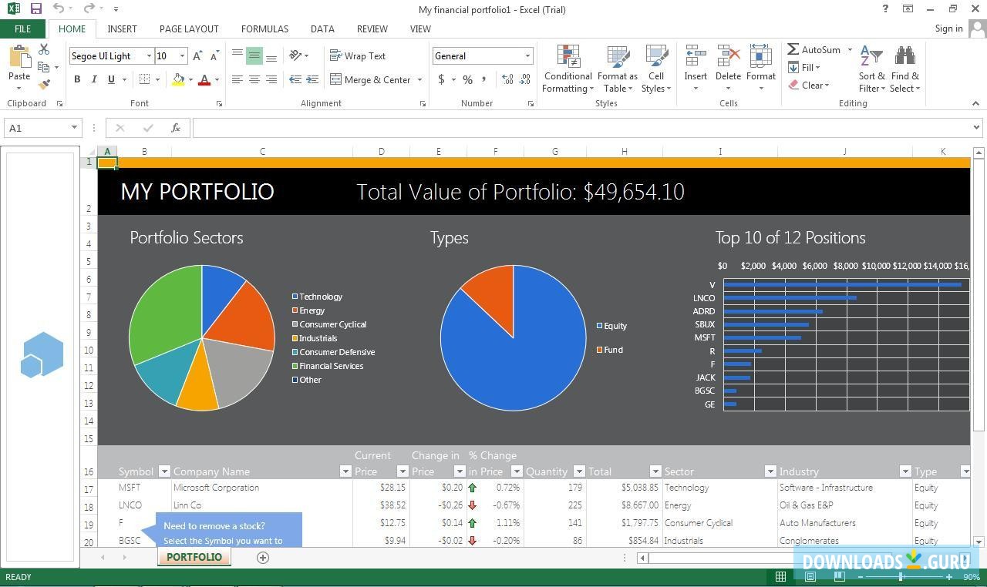Click the AutoSum button

click(814, 49)
